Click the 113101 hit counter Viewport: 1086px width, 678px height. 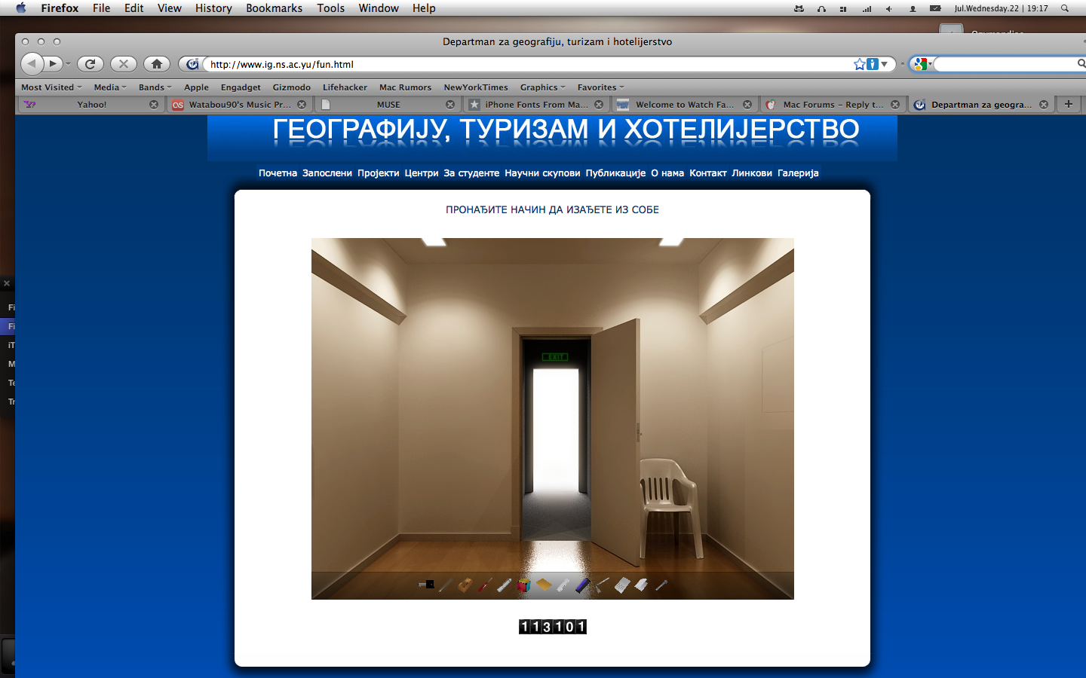pos(553,627)
